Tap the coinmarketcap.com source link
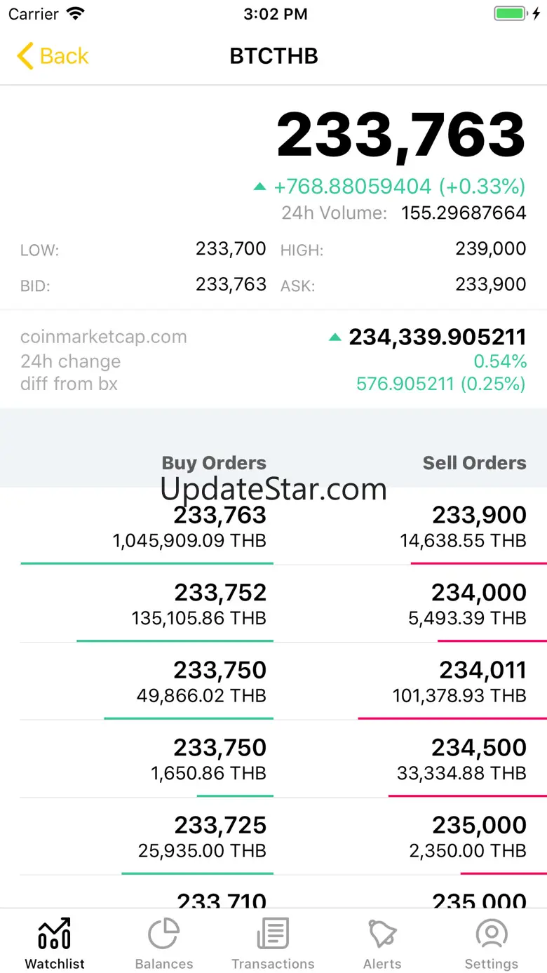The image size is (547, 973). [x=104, y=337]
